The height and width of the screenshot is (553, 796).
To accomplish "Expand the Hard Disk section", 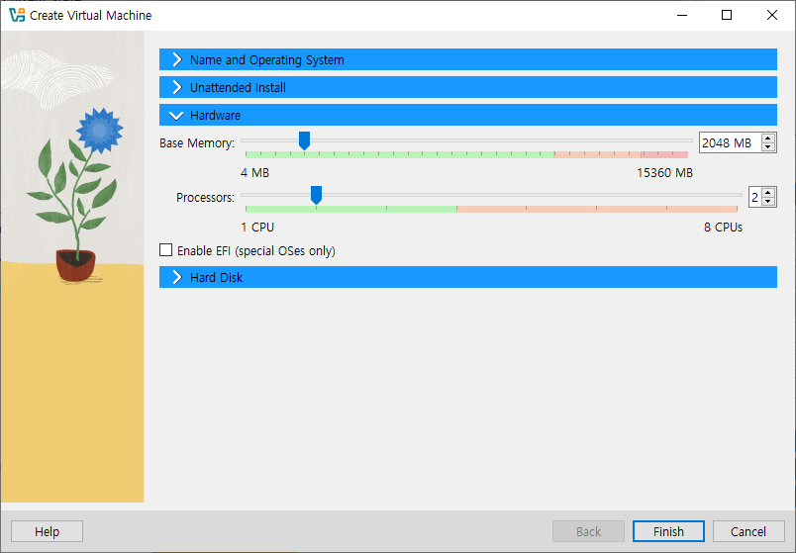I will coord(467,277).
